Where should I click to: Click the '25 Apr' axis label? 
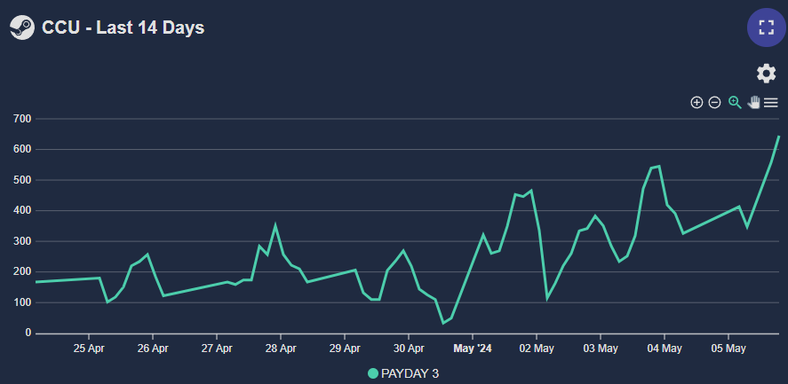[89, 348]
